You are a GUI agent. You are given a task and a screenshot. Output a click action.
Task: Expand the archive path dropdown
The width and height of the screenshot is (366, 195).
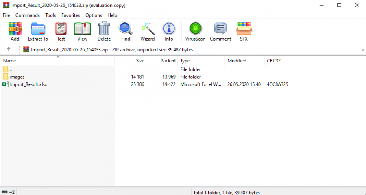[362, 49]
